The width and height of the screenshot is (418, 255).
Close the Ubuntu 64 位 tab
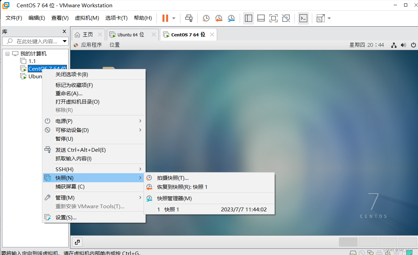click(154, 35)
